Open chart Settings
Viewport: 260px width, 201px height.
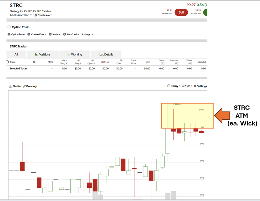coord(202,86)
